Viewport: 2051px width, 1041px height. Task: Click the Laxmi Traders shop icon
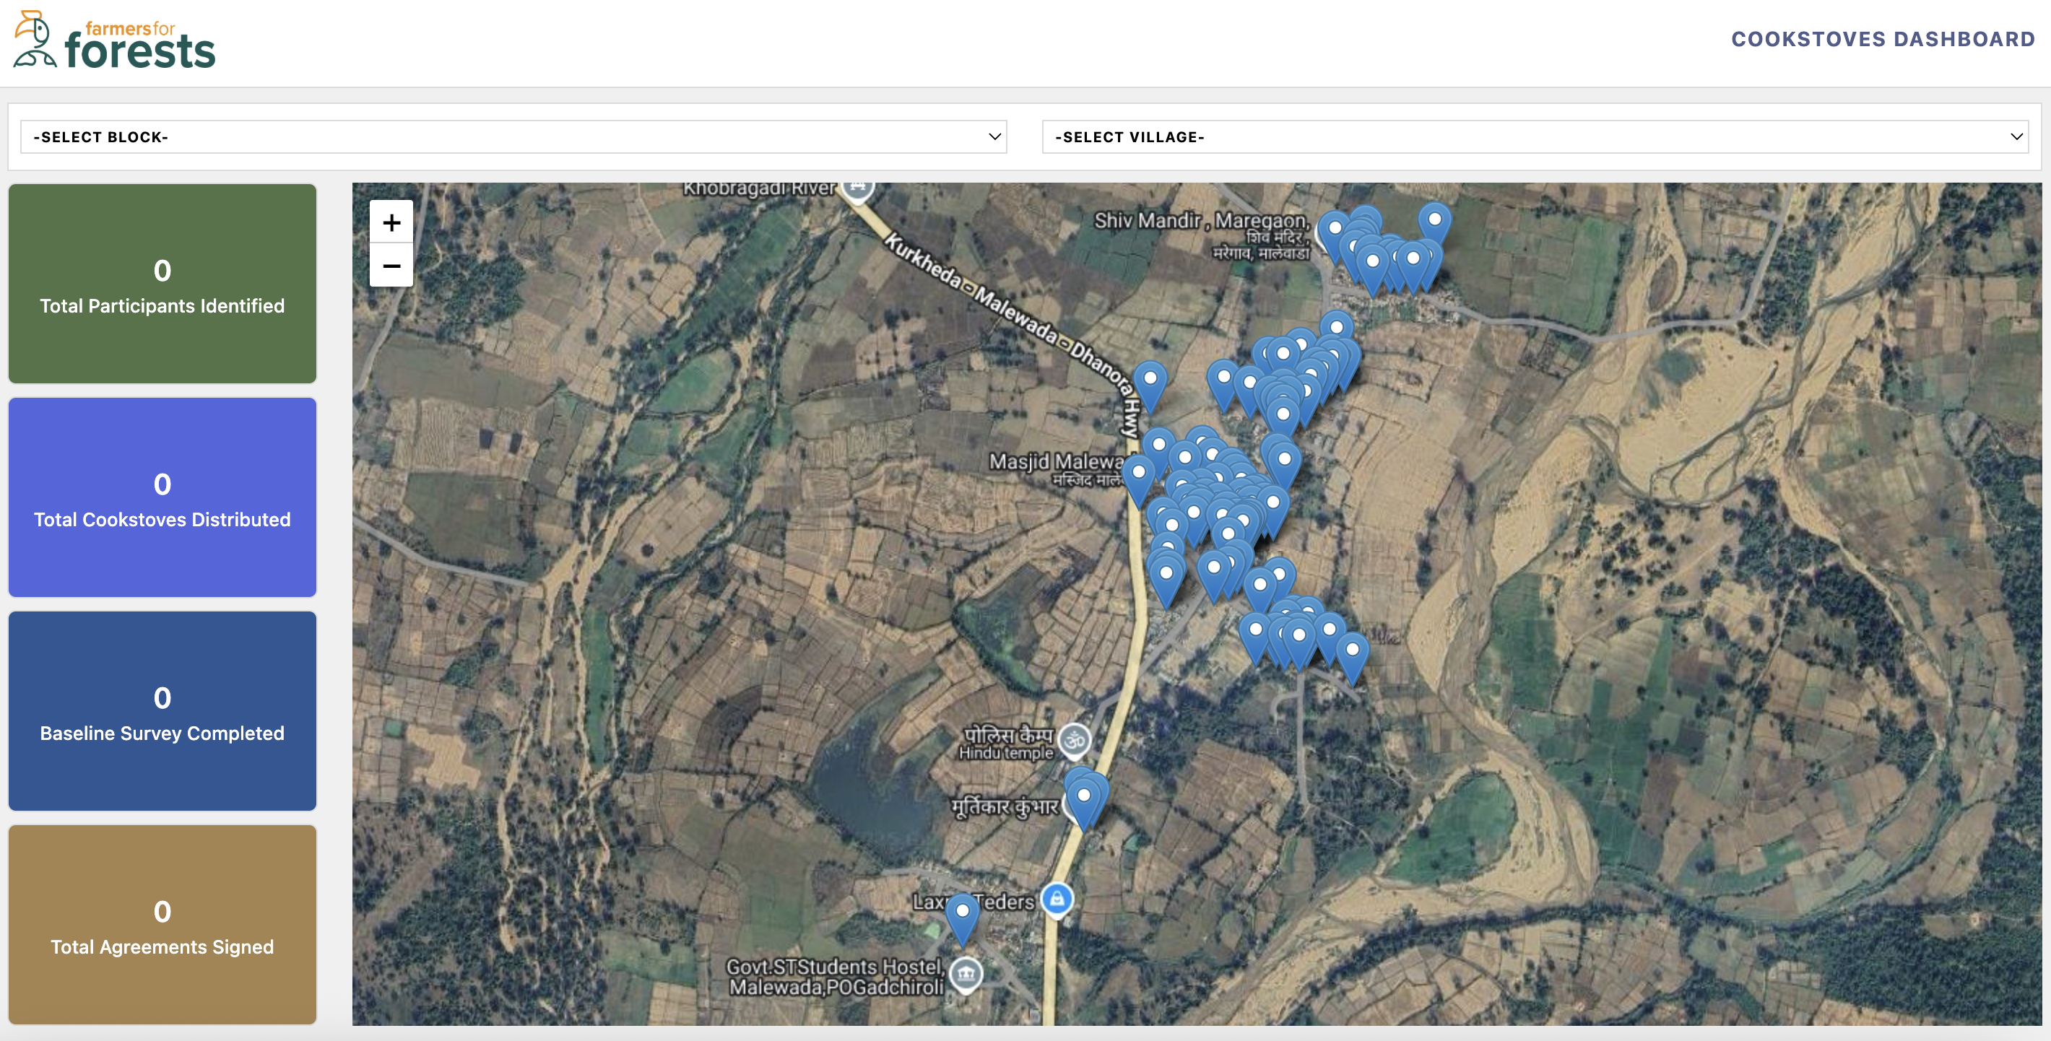tap(1057, 900)
